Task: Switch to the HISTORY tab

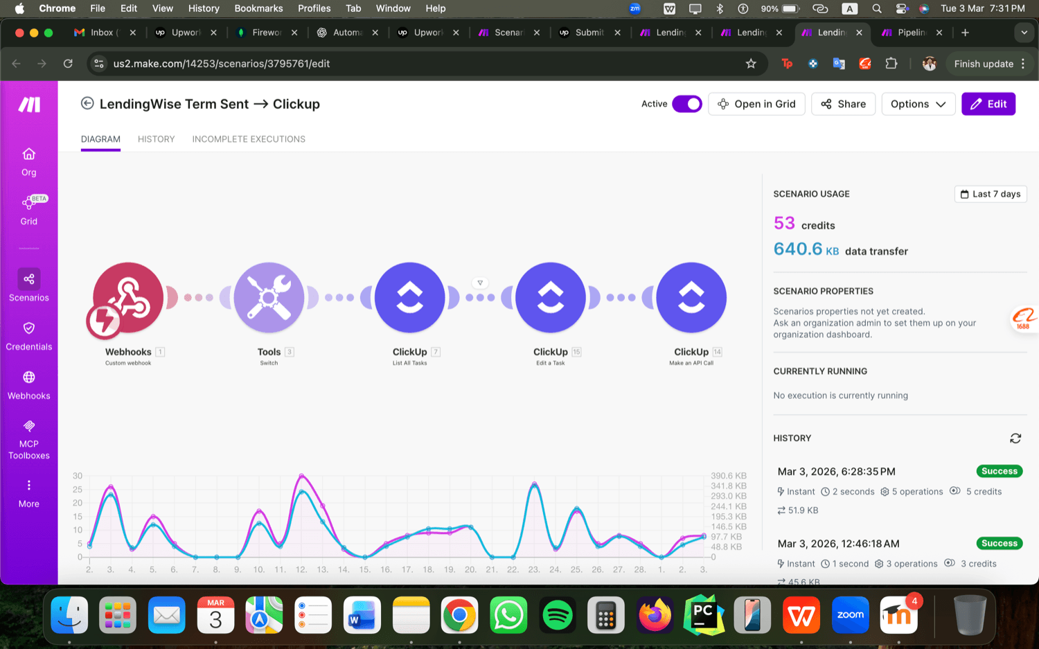Action: (156, 139)
